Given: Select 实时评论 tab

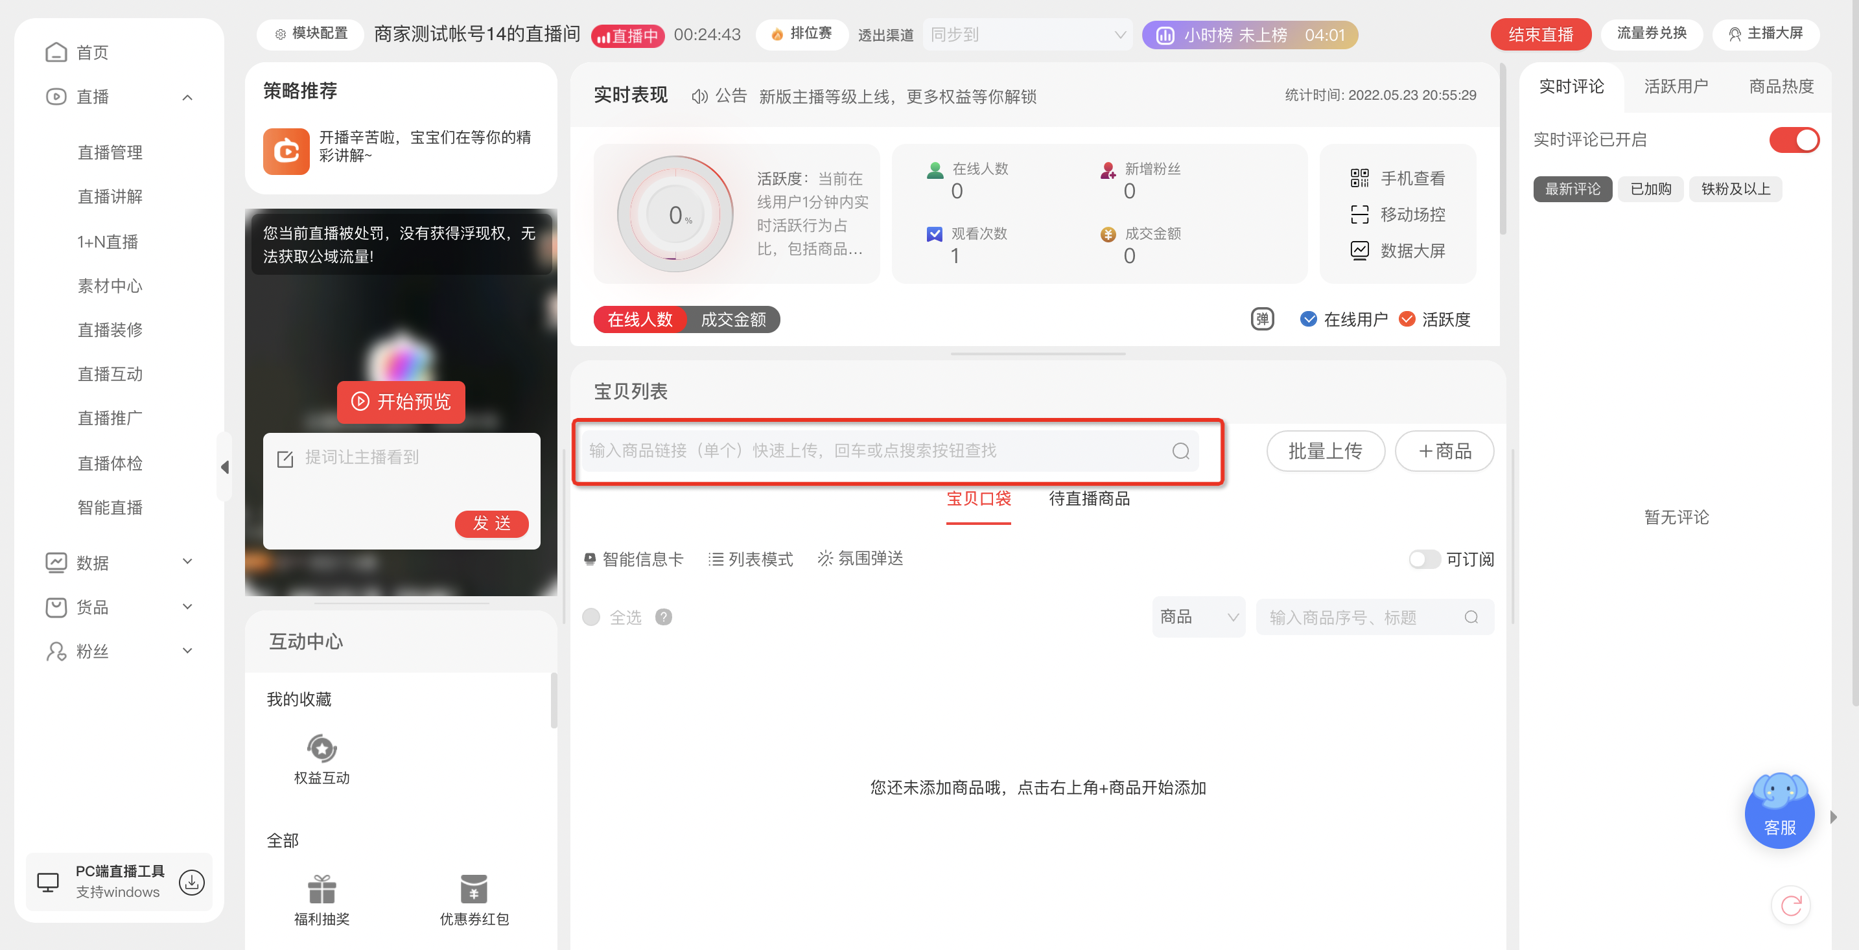Looking at the screenshot, I should click(x=1571, y=87).
